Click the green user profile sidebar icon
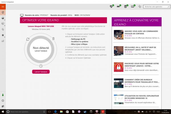This screenshot has width=171, height=114. (x=3, y=95)
